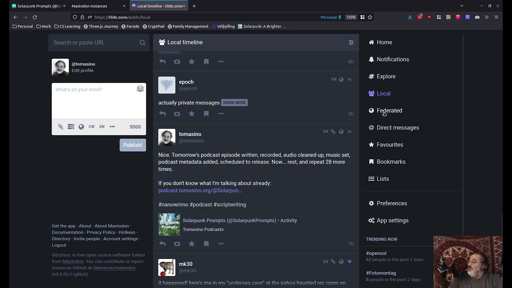Screen dimensions: 512x288
Task: Click search magnifier icon
Action: (142, 43)
